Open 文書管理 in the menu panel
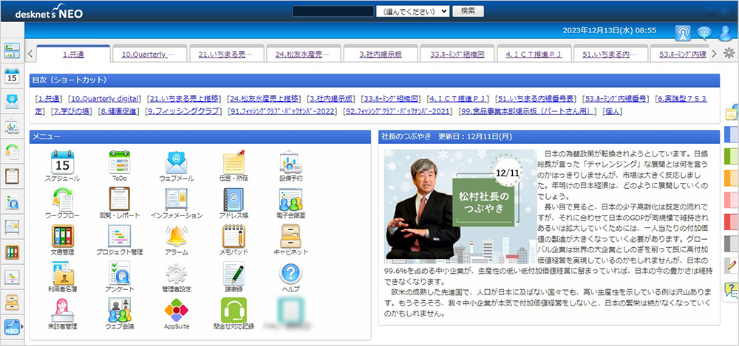The image size is (739, 346). pyautogui.click(x=62, y=240)
